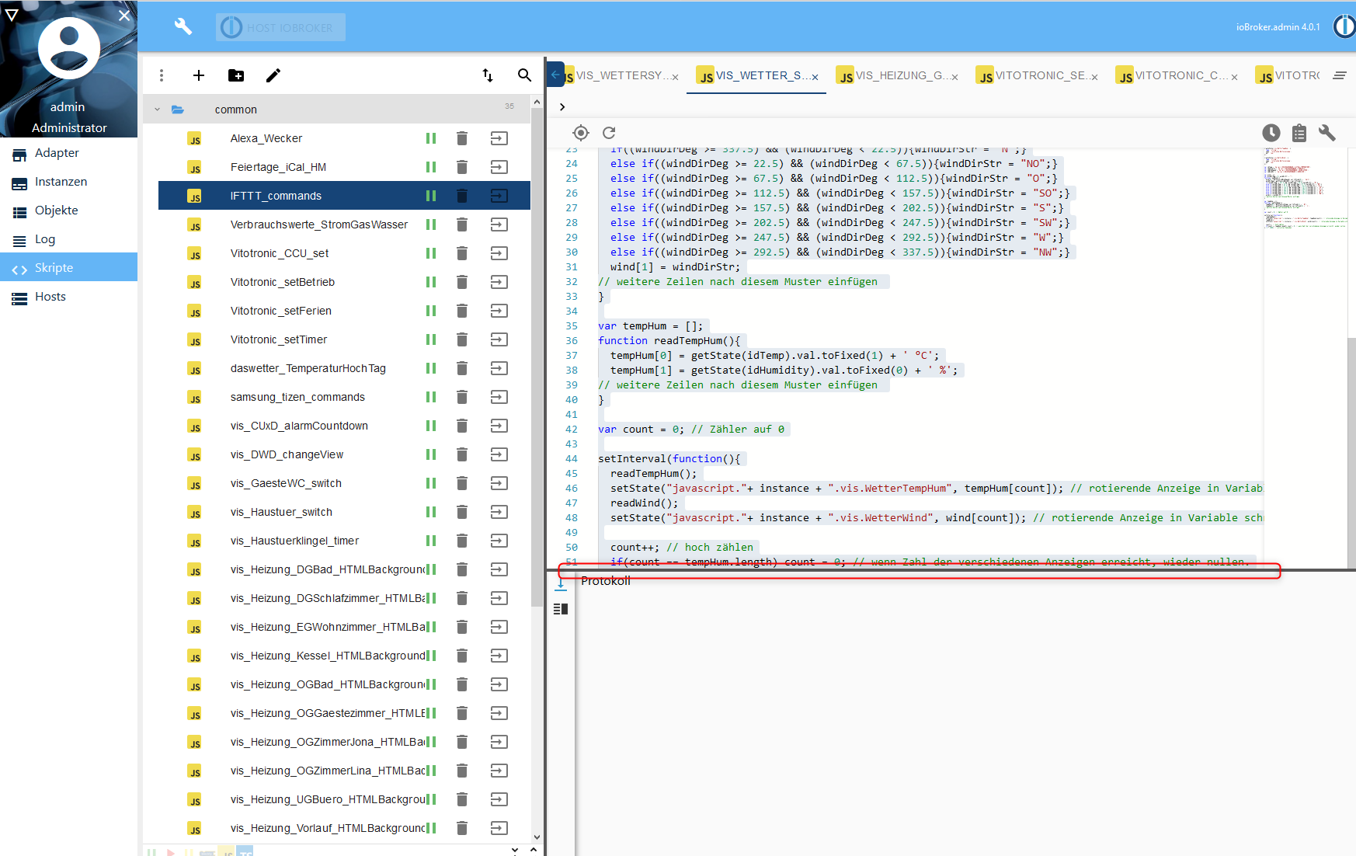Pause the Verbrauchswerte_StromGasWasser script
This screenshot has width=1356, height=856.
[431, 224]
